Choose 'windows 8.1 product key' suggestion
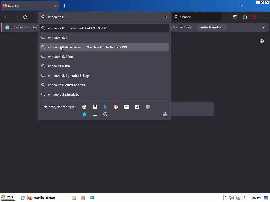 pyautogui.click(x=104, y=75)
